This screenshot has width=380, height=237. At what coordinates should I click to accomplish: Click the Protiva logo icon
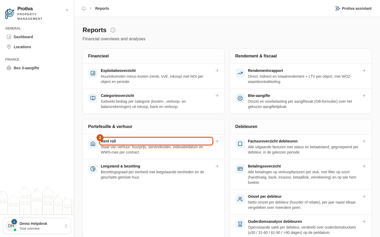click(x=10, y=14)
